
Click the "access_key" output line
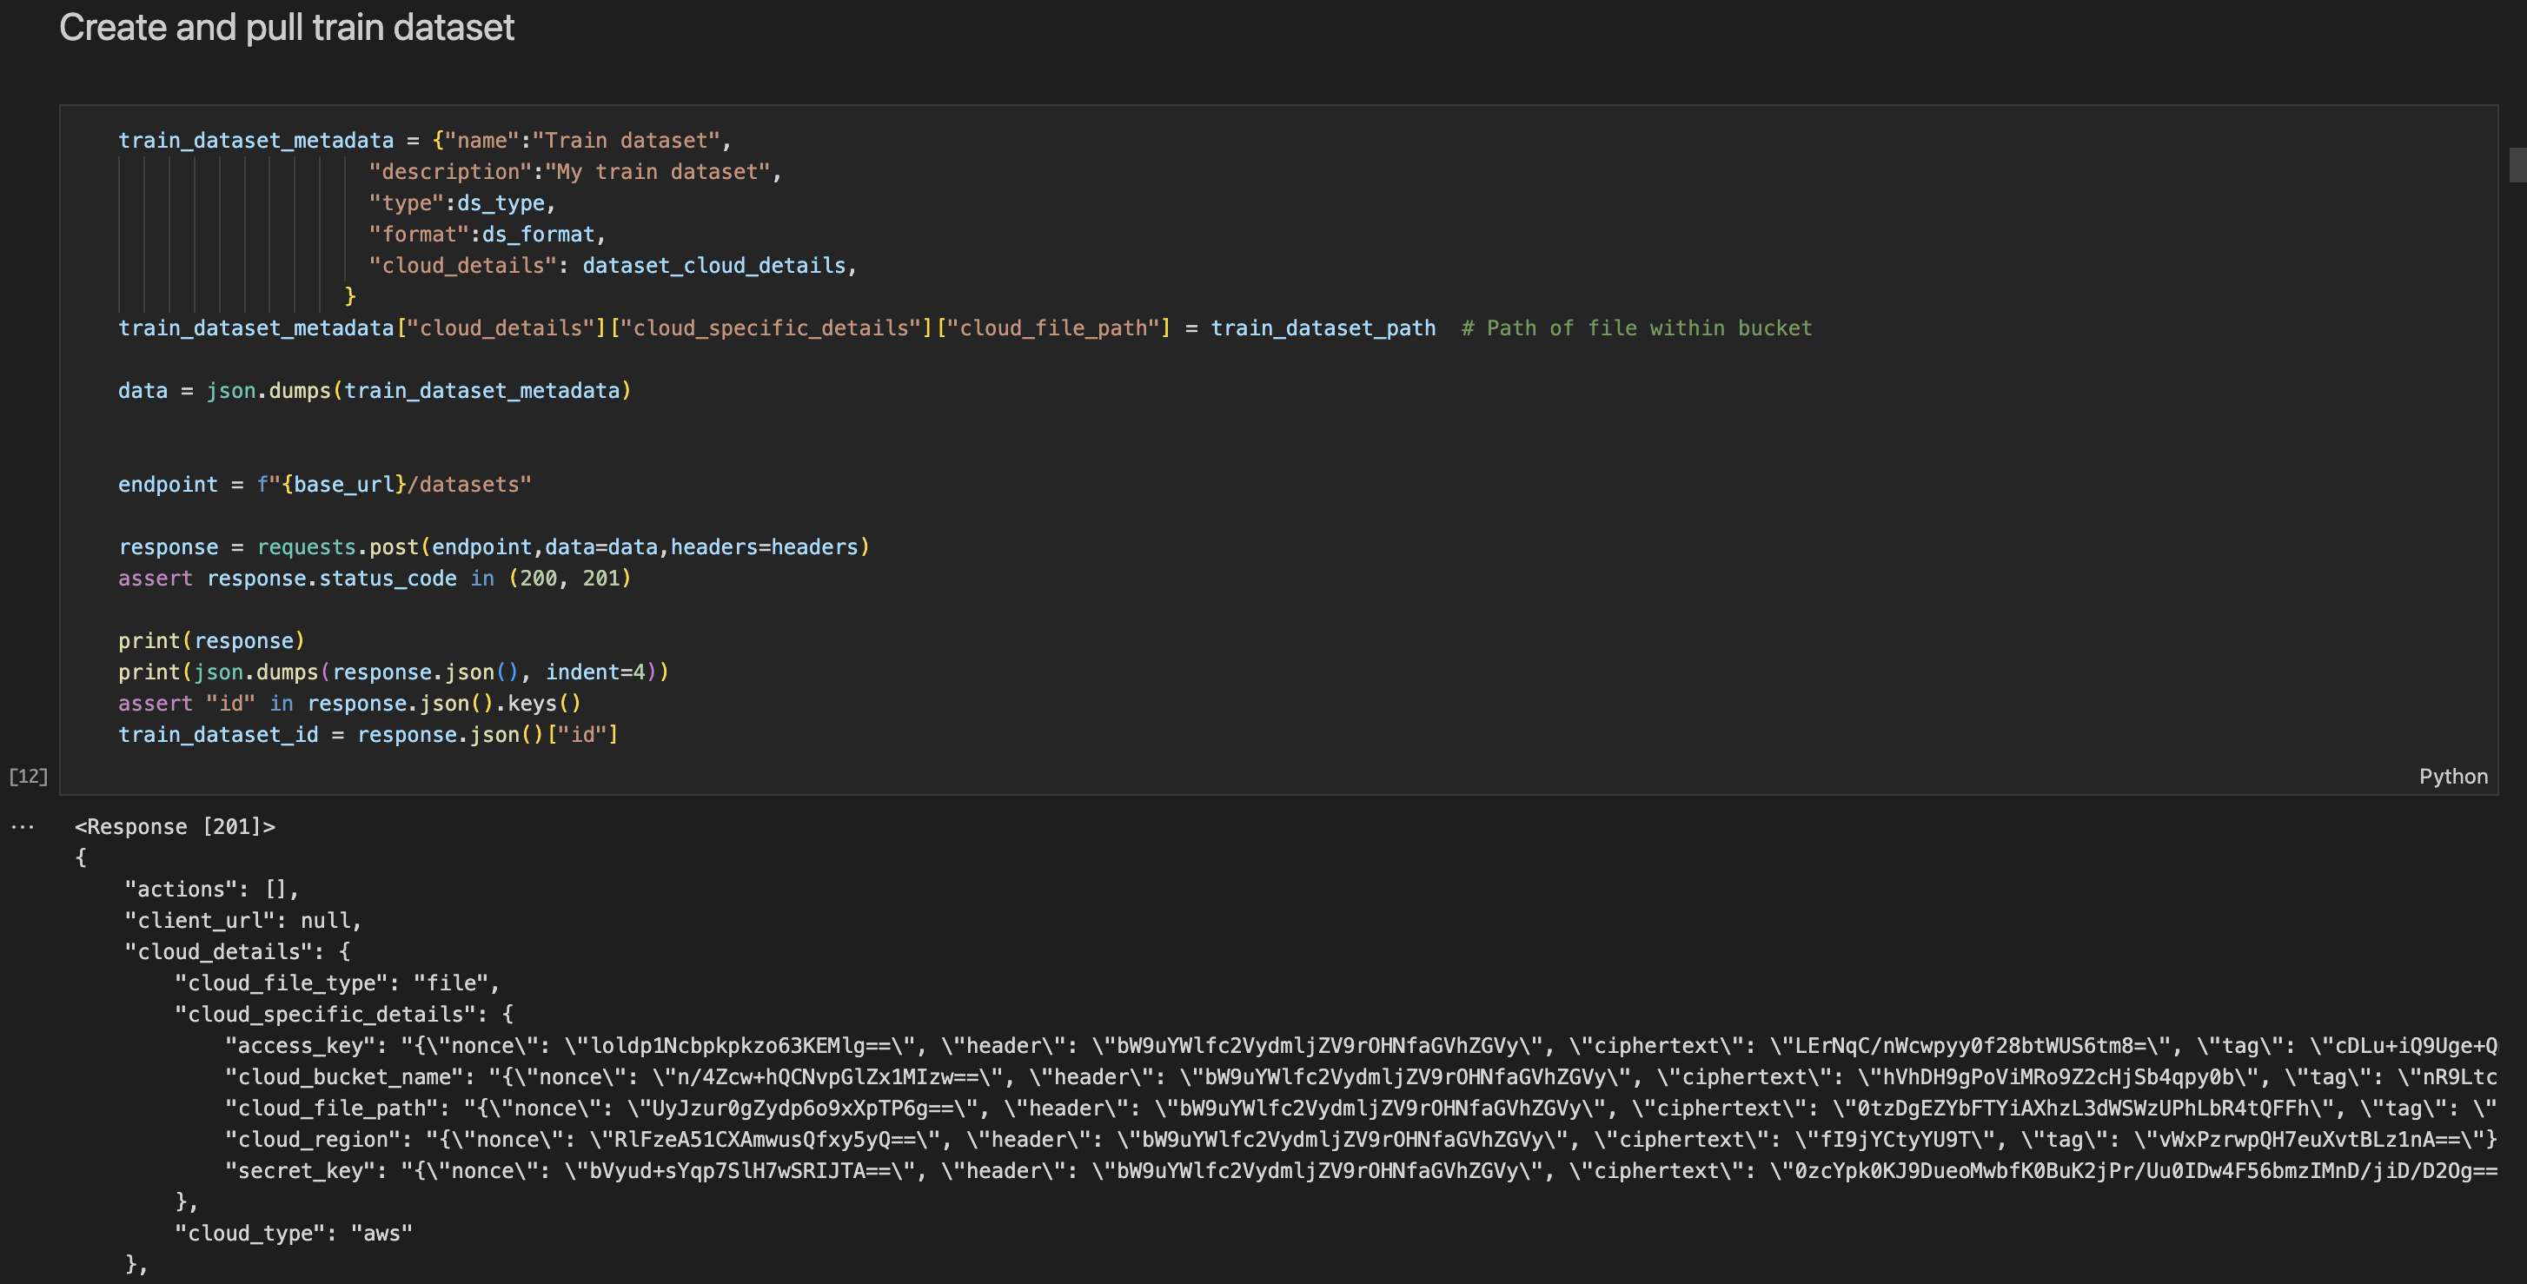pyautogui.click(x=1362, y=1047)
